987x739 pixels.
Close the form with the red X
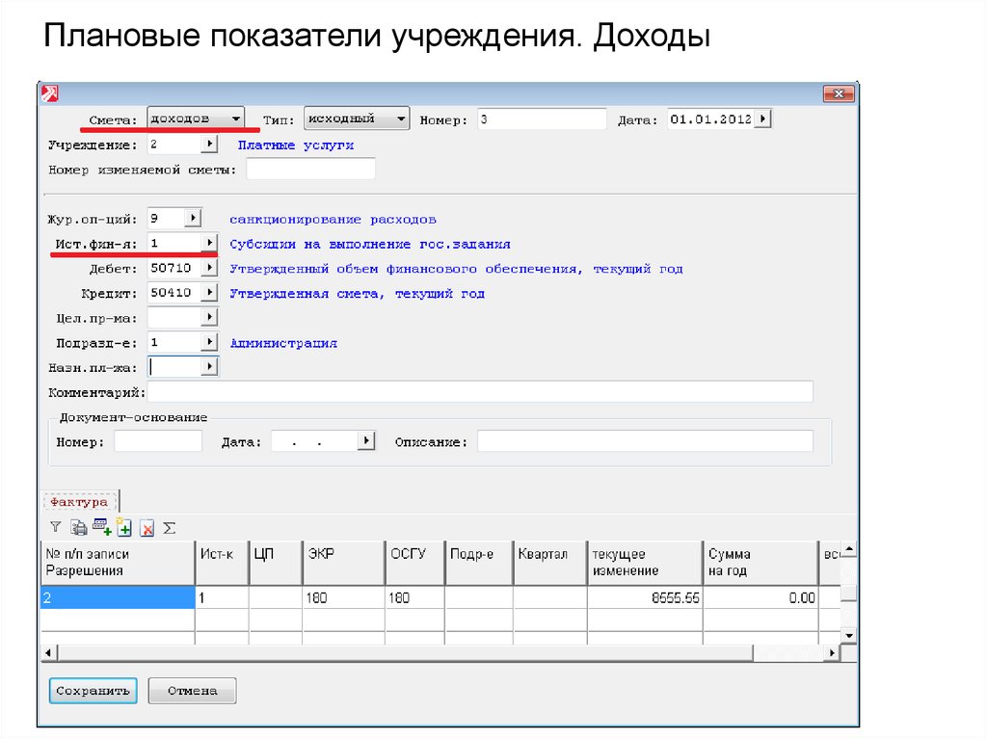coord(839,93)
